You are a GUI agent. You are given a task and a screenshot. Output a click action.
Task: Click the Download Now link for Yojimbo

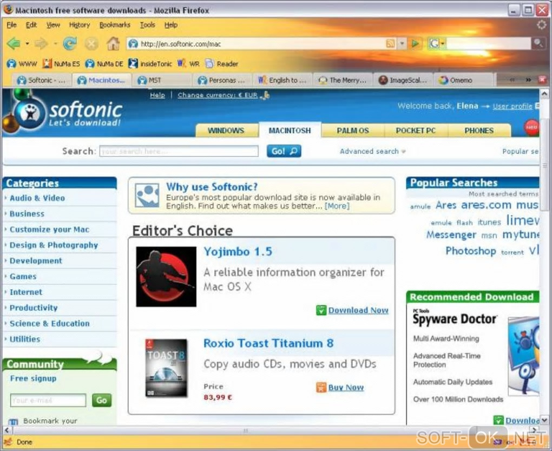pos(358,310)
